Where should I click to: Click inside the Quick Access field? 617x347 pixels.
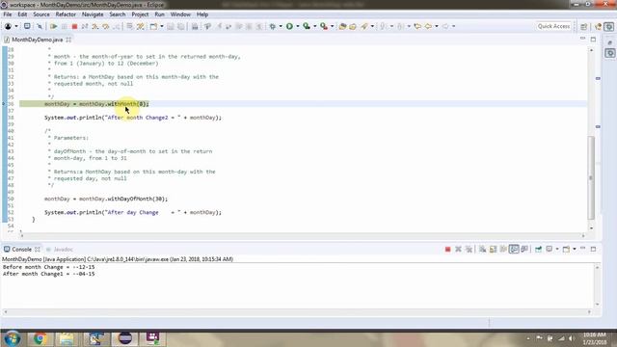coord(553,26)
